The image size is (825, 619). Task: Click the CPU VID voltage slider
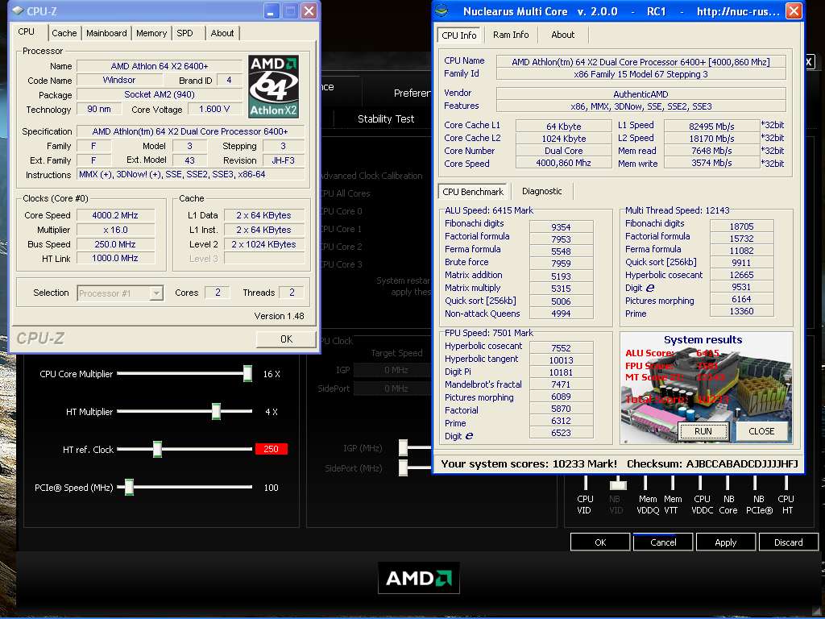[586, 482]
